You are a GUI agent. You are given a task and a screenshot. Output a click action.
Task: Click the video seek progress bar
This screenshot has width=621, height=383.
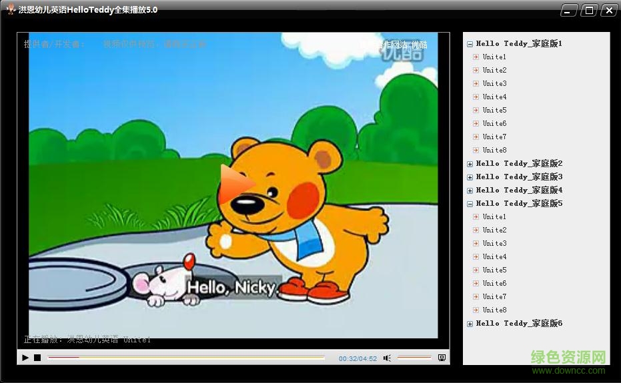(x=187, y=358)
